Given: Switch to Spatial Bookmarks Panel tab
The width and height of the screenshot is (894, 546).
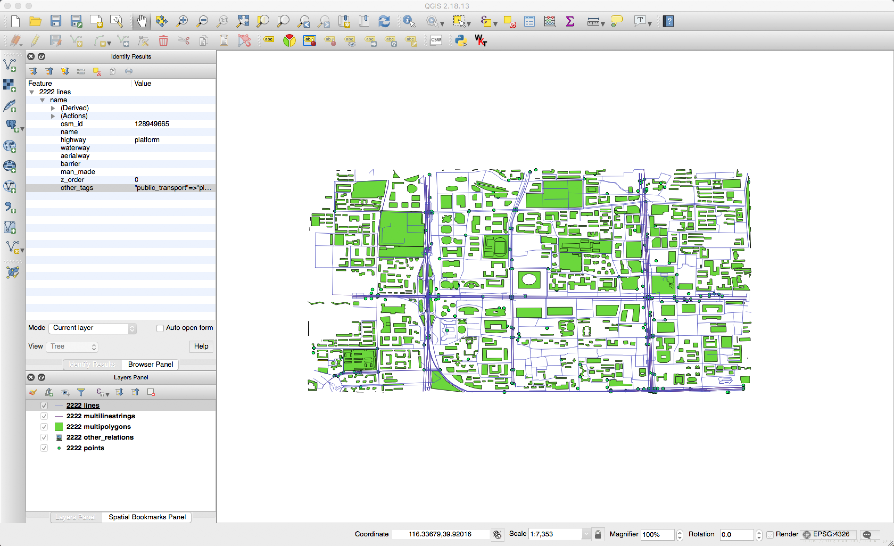Looking at the screenshot, I should pyautogui.click(x=147, y=517).
